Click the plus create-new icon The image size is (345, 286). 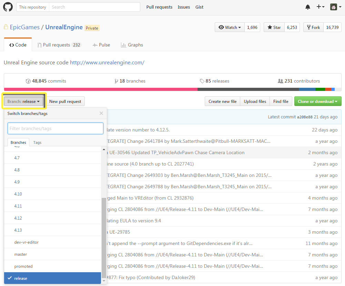click(x=320, y=7)
